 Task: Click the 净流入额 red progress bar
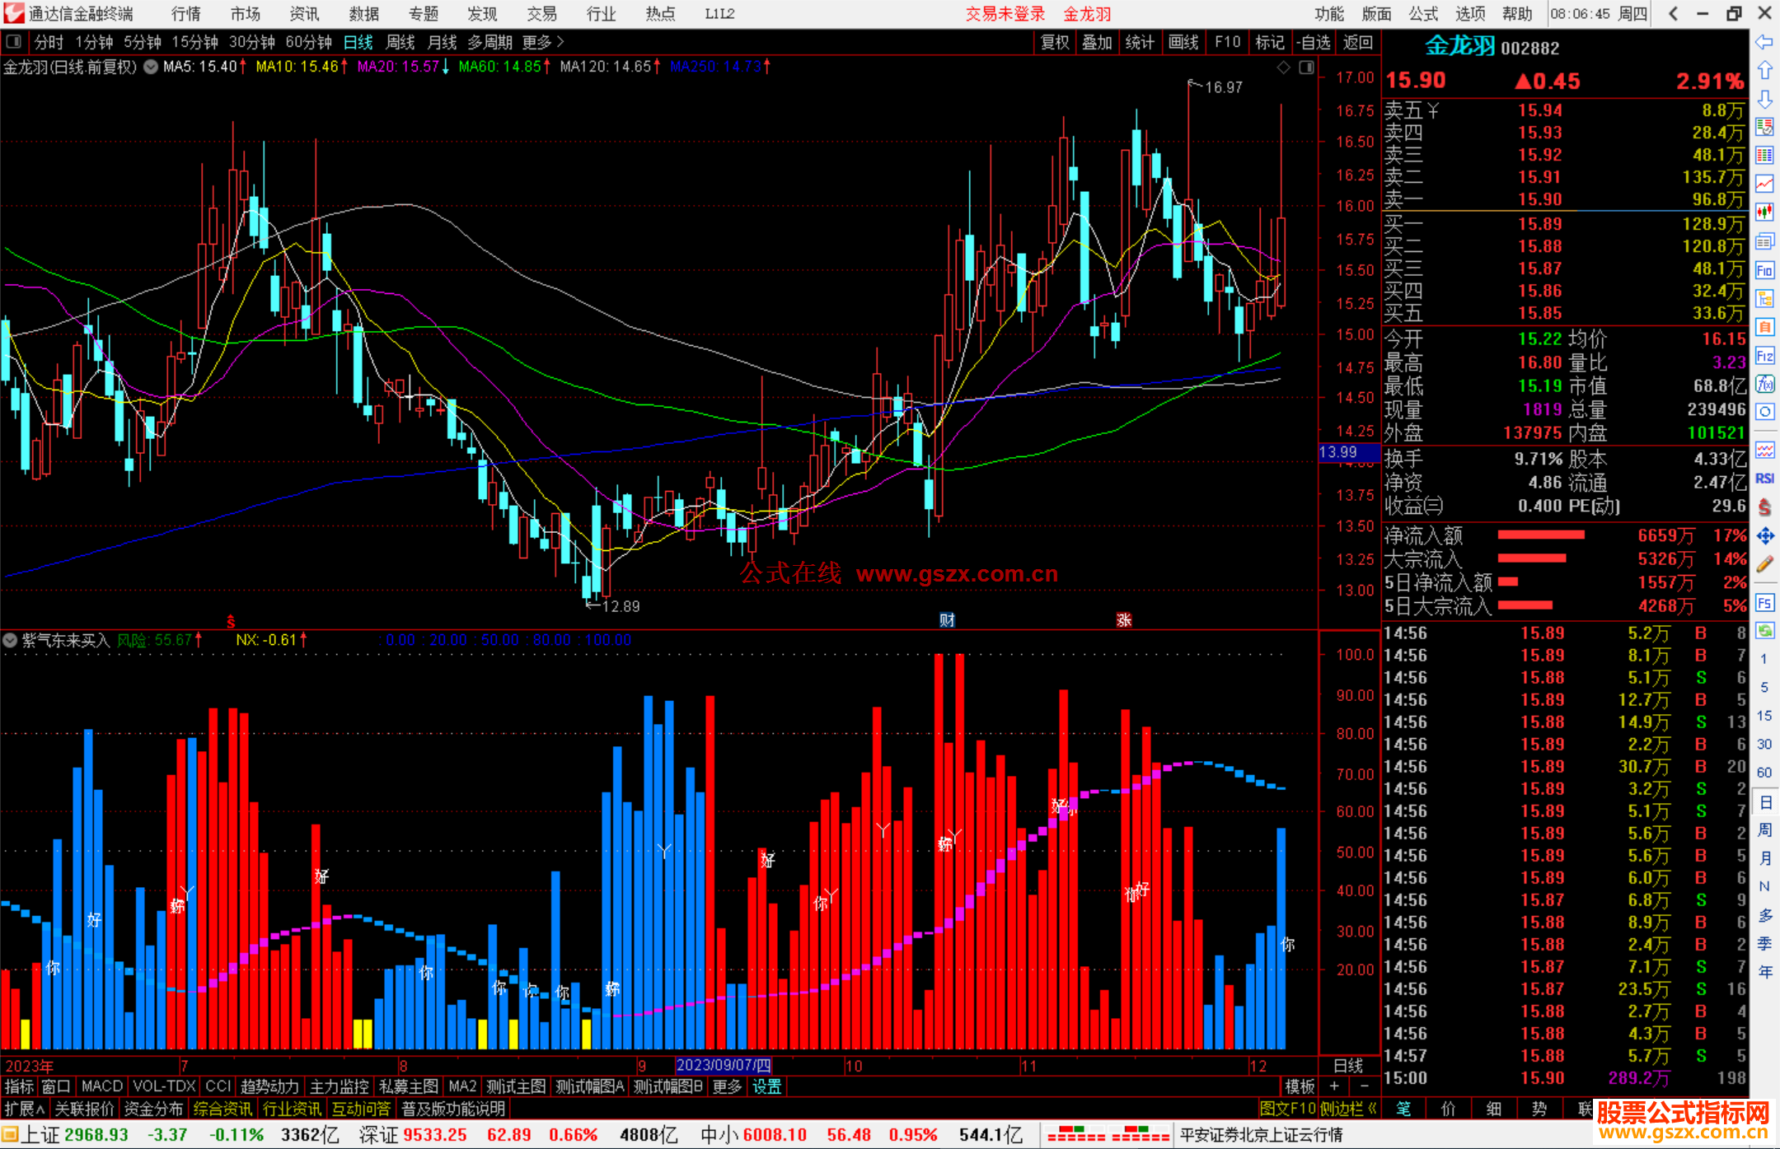[x=1540, y=535]
